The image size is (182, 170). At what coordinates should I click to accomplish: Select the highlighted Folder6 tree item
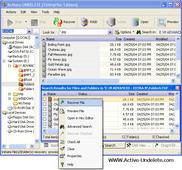(x=26, y=84)
